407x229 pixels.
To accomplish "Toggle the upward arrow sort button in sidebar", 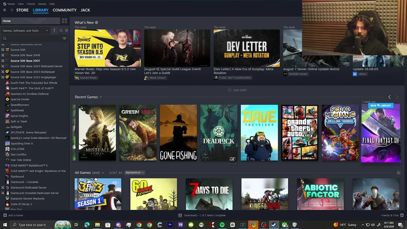I will click(x=54, y=31).
